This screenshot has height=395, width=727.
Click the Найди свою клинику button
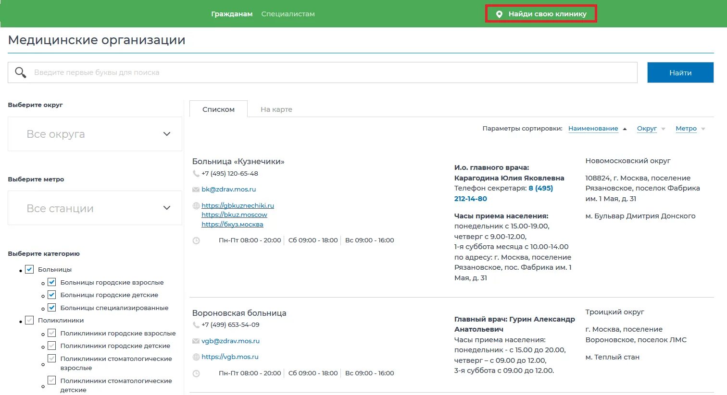[x=541, y=14]
